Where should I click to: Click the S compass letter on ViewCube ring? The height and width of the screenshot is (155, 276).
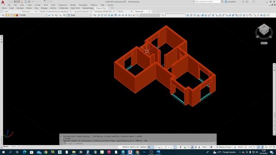tap(270, 37)
